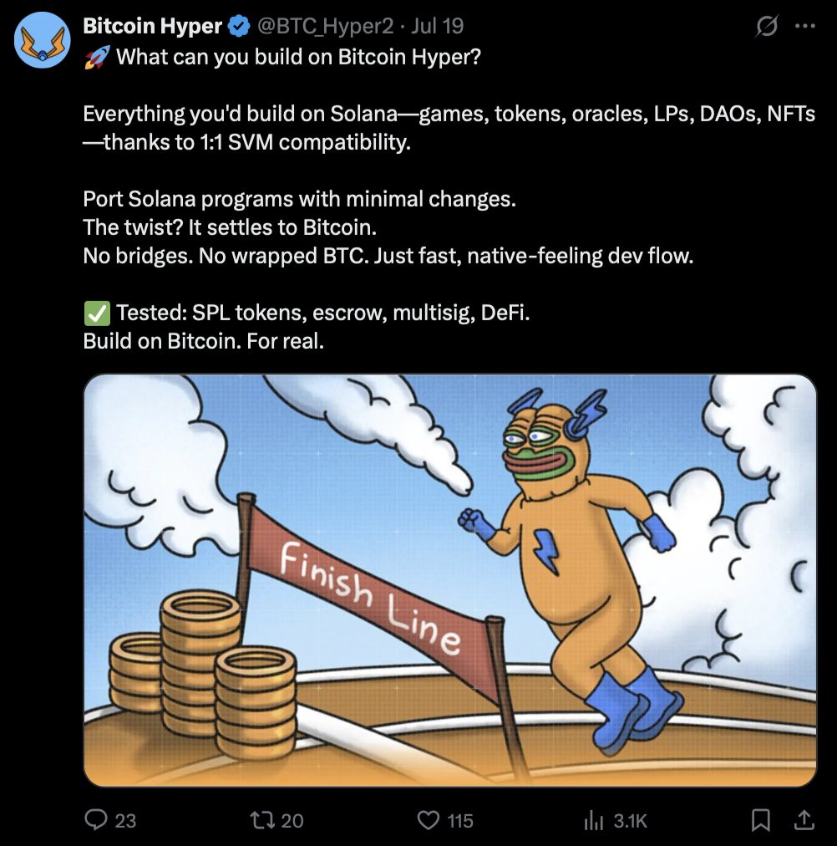
Task: Click the reply count 23
Action: tap(125, 821)
